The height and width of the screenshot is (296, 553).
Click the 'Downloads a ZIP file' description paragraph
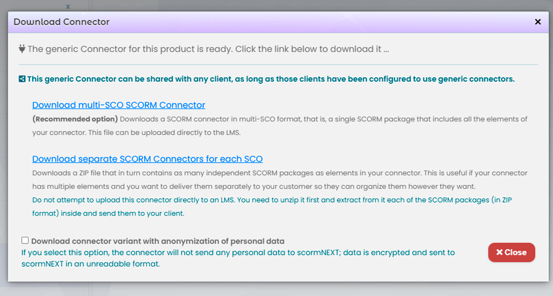[280, 179]
